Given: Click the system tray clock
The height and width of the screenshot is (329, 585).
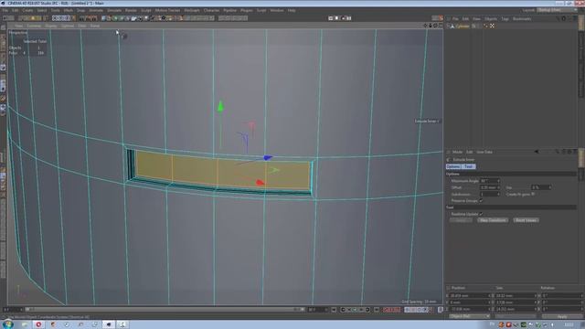Looking at the screenshot, I should (x=569, y=324).
